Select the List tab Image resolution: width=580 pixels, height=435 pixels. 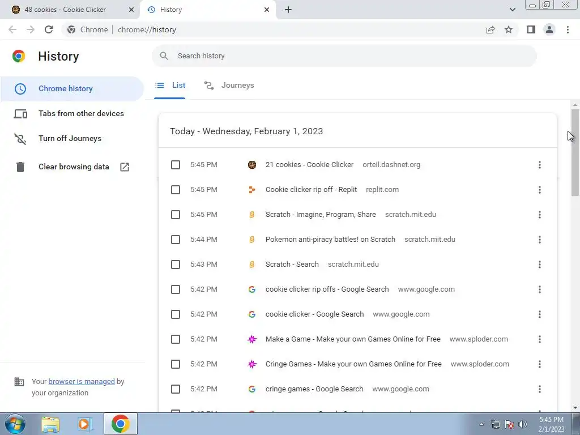click(x=170, y=86)
